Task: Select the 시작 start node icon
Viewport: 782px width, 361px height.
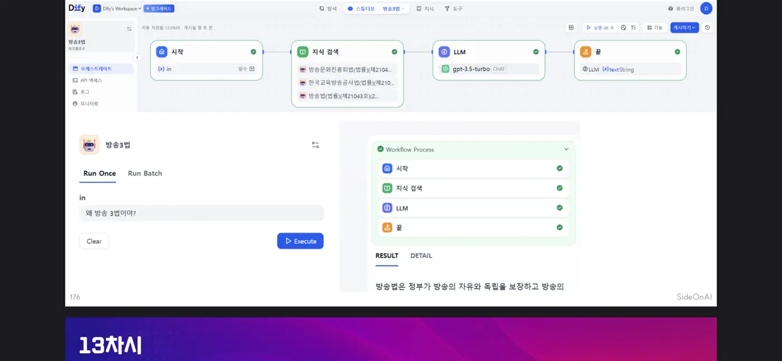Action: [161, 51]
